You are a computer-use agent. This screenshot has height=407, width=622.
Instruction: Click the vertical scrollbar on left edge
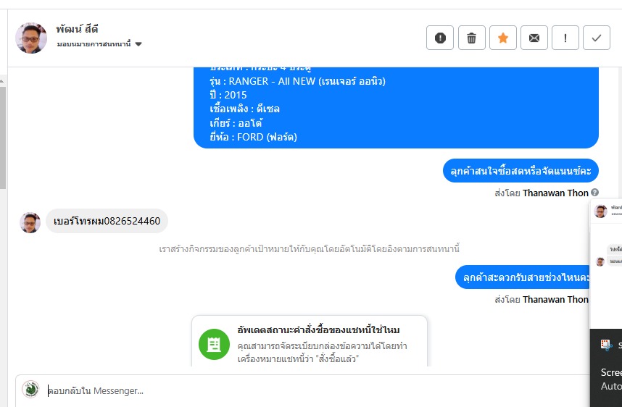coord(3,145)
